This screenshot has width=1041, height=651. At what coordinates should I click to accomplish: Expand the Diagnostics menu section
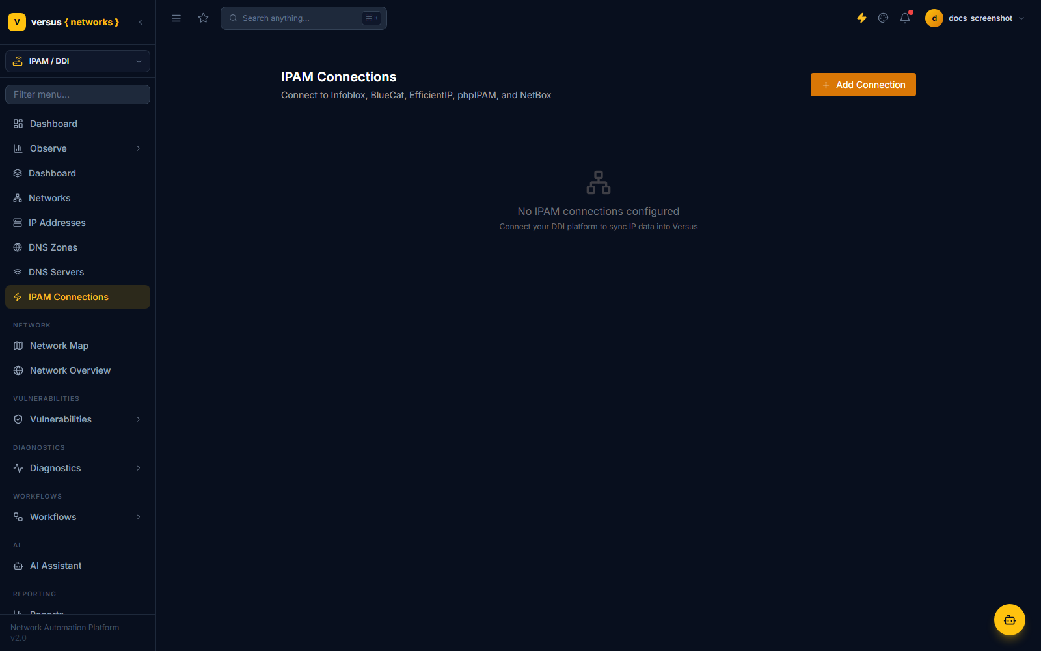pyautogui.click(x=77, y=468)
